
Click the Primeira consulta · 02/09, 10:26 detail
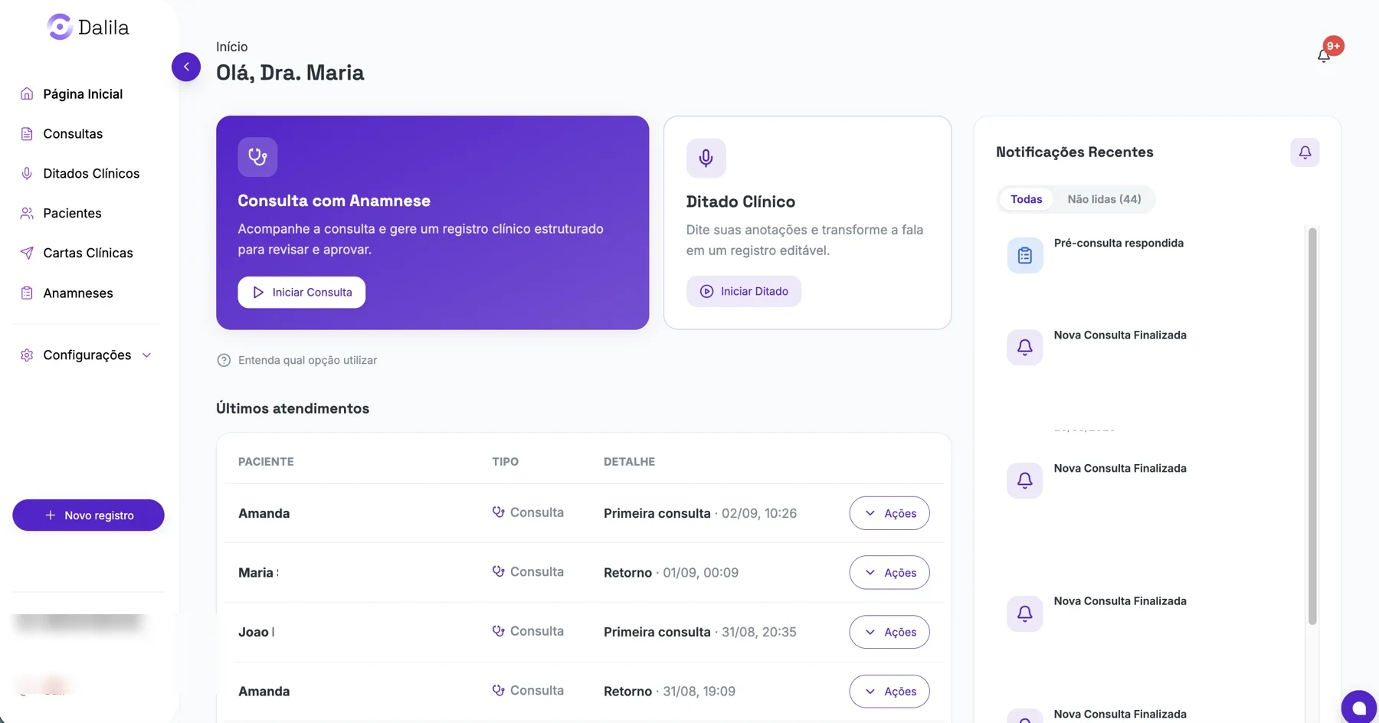700,514
